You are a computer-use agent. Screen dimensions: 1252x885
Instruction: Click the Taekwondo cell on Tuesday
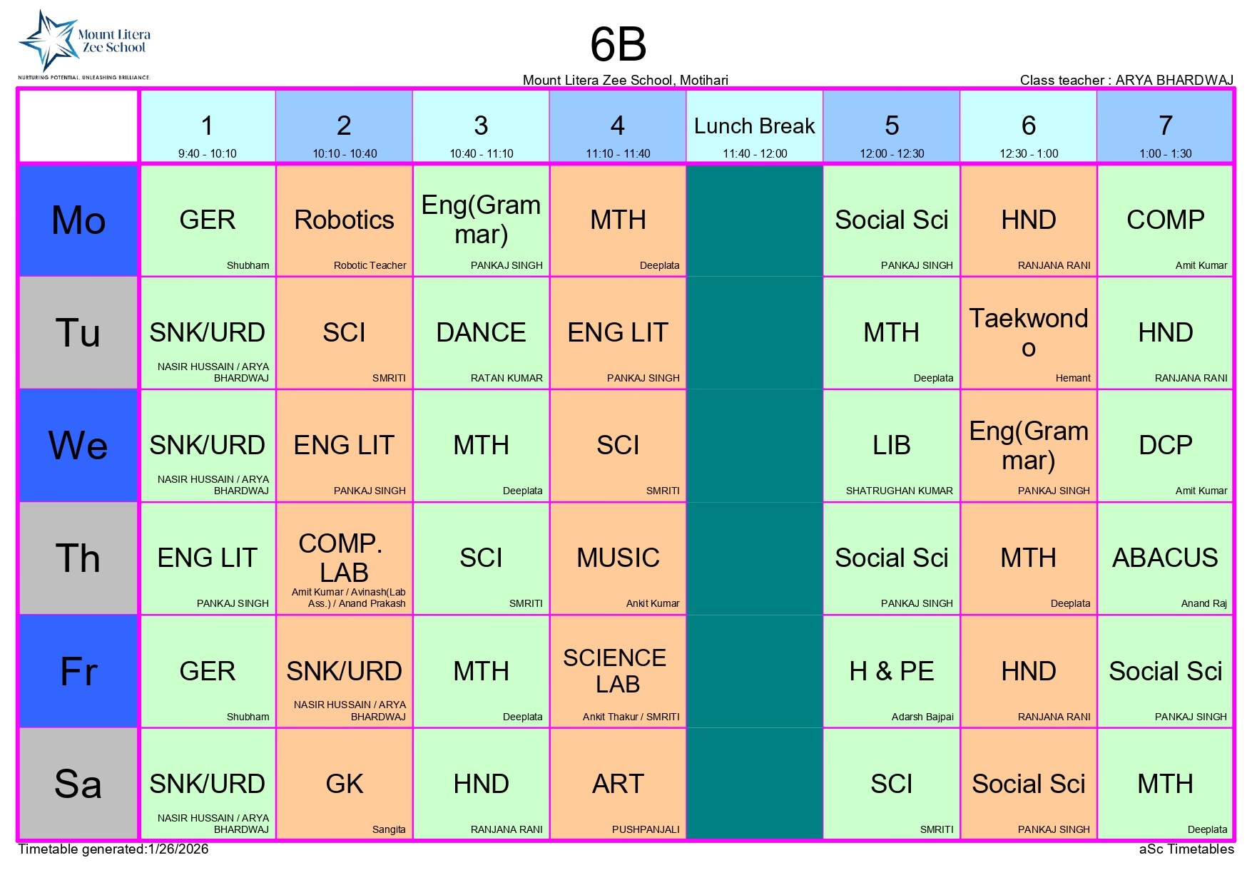coord(1028,333)
